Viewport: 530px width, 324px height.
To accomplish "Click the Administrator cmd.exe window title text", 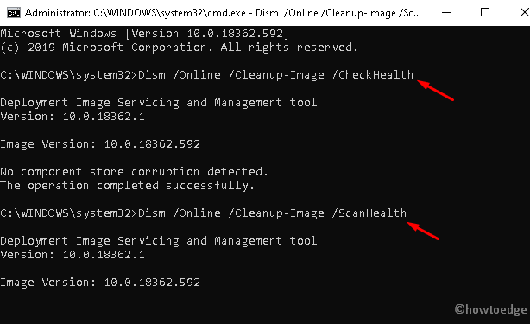I will coord(223,13).
